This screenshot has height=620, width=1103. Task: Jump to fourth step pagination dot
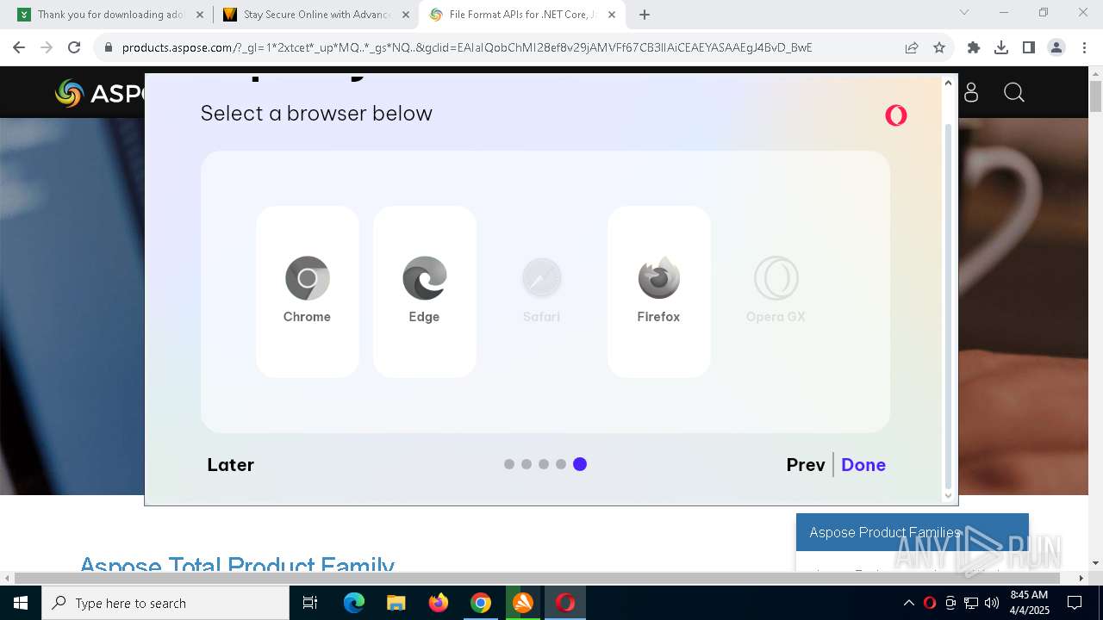tap(561, 464)
